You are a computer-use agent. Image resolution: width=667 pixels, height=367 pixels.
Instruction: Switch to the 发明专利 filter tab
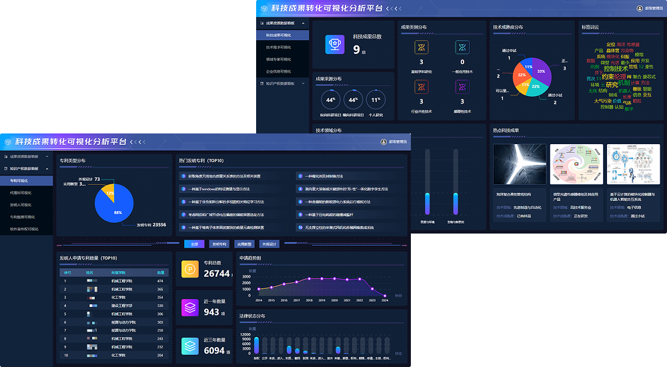[x=219, y=244]
